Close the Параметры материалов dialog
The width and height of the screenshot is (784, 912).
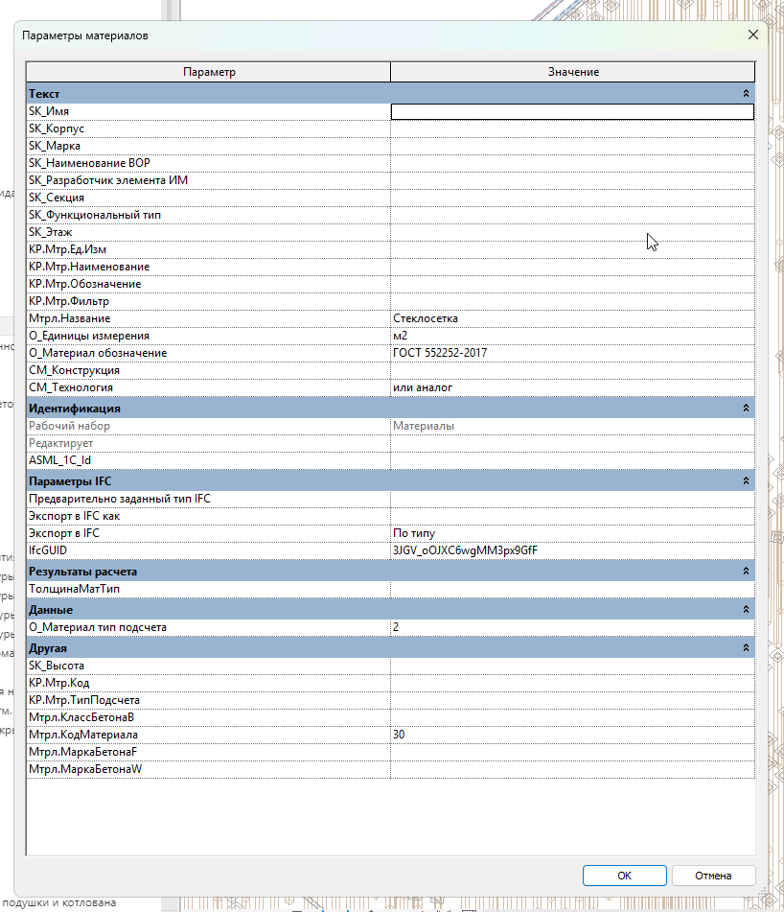coord(753,35)
